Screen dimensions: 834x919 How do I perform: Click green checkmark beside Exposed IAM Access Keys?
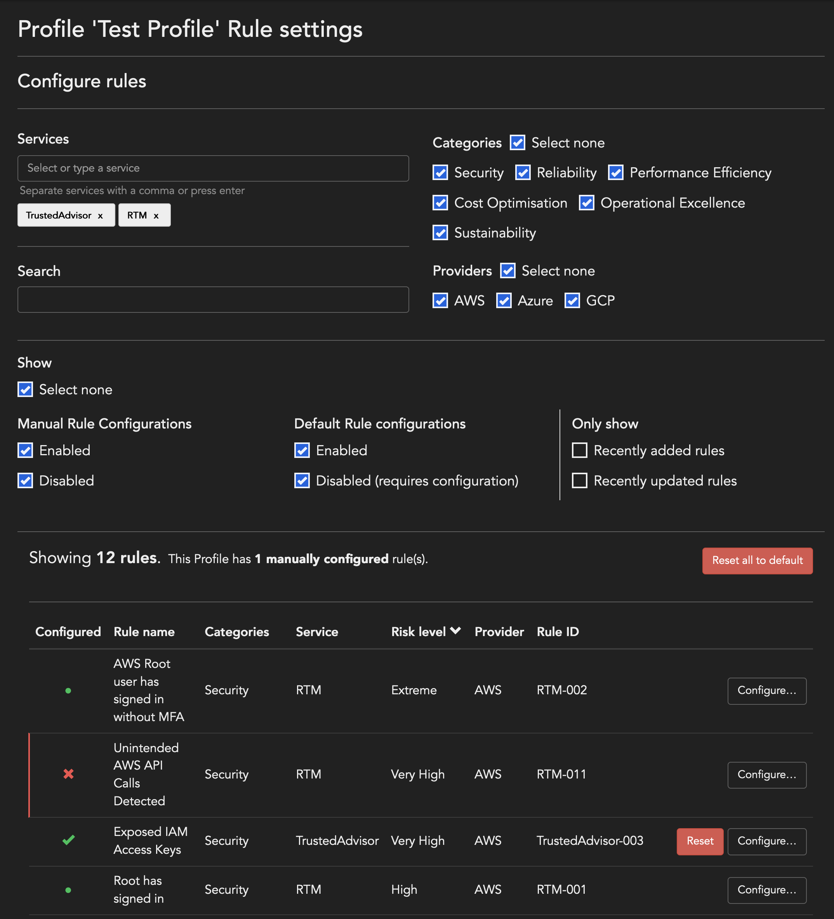click(68, 841)
